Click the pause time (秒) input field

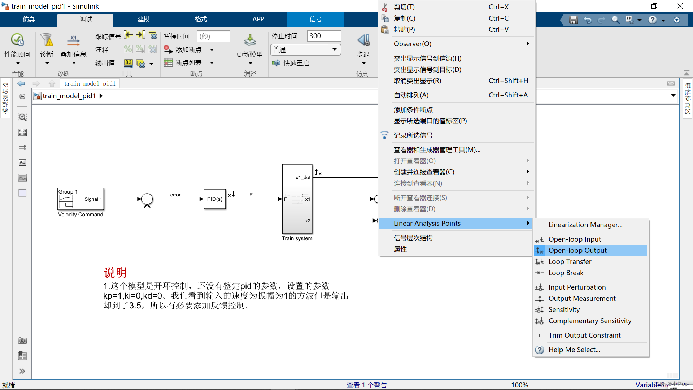pyautogui.click(x=213, y=36)
